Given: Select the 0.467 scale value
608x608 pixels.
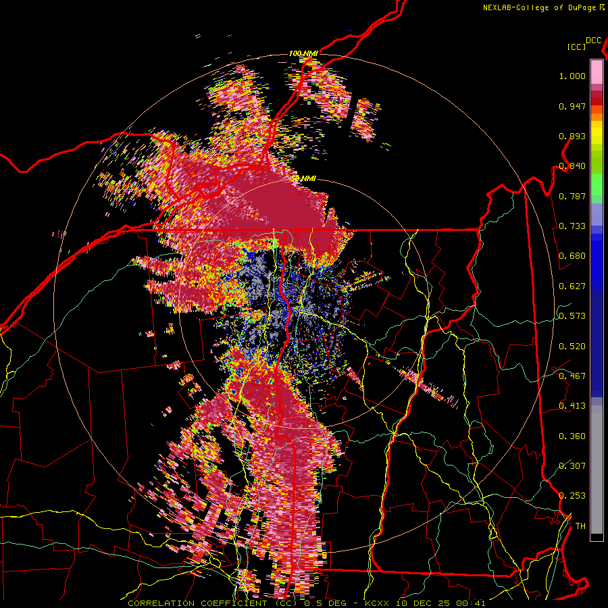Looking at the screenshot, I should [x=572, y=376].
